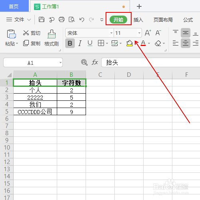Click the Print icon
This screenshot has width=200, height=200.
point(62,20)
